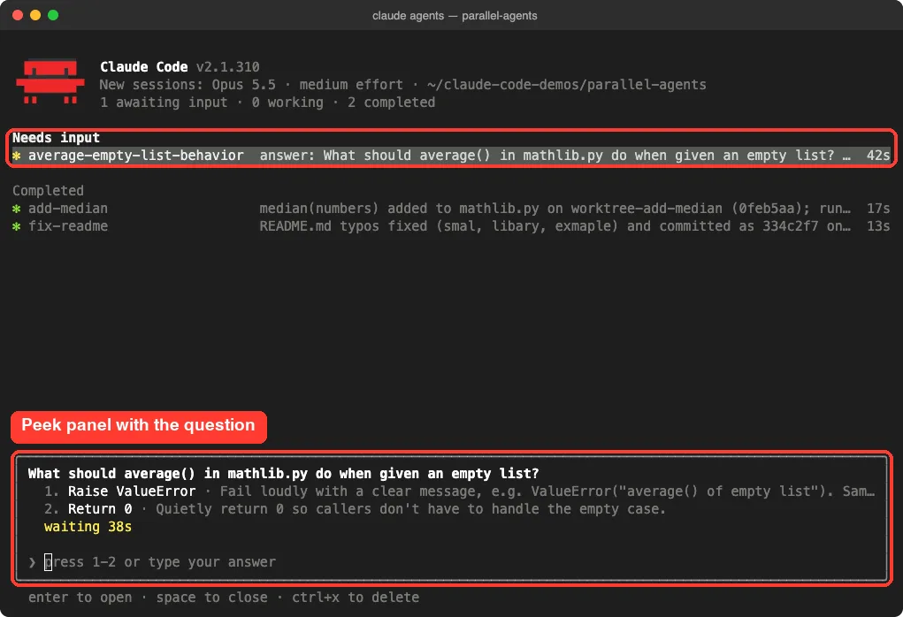Click the "Needs input" section heading
Image resolution: width=903 pixels, height=617 pixels.
point(56,138)
